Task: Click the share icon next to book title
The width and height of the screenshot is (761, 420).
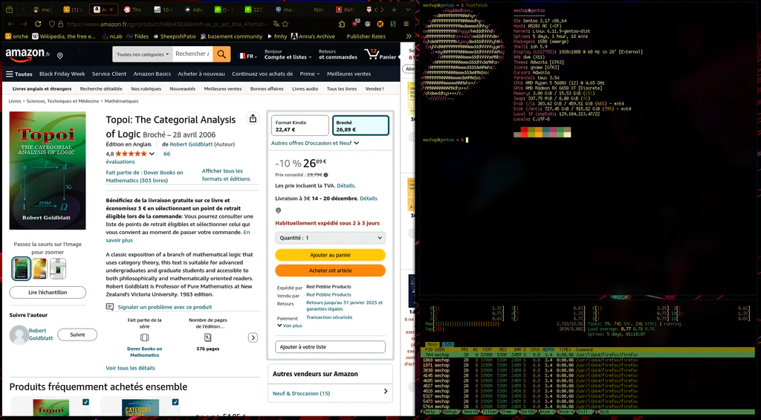Action: [x=253, y=118]
